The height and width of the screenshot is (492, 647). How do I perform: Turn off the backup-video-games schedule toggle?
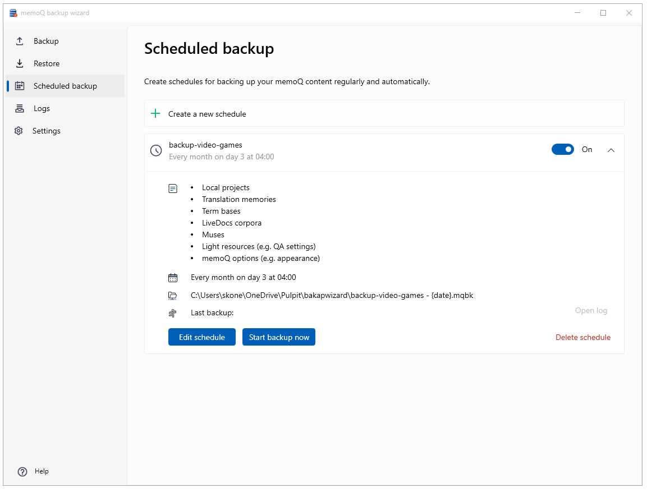click(x=563, y=149)
